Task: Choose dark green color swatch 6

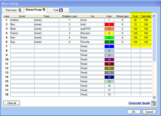Action: point(109,42)
